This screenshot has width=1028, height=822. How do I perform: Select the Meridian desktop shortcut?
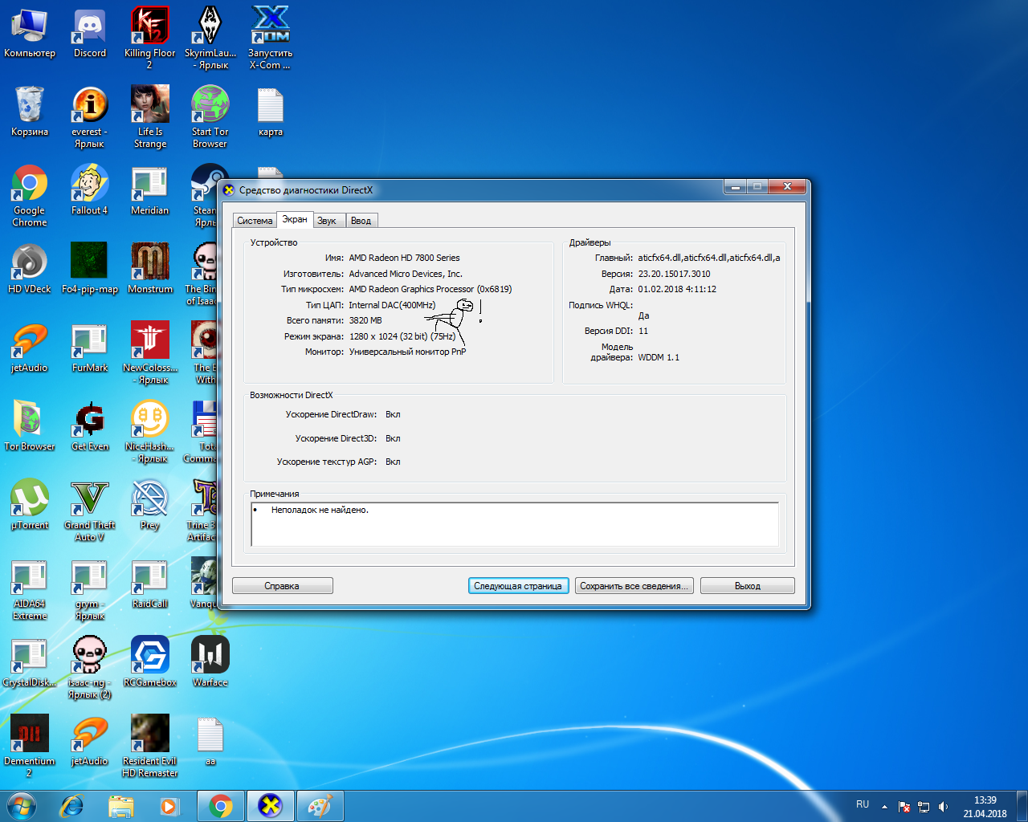point(150,189)
